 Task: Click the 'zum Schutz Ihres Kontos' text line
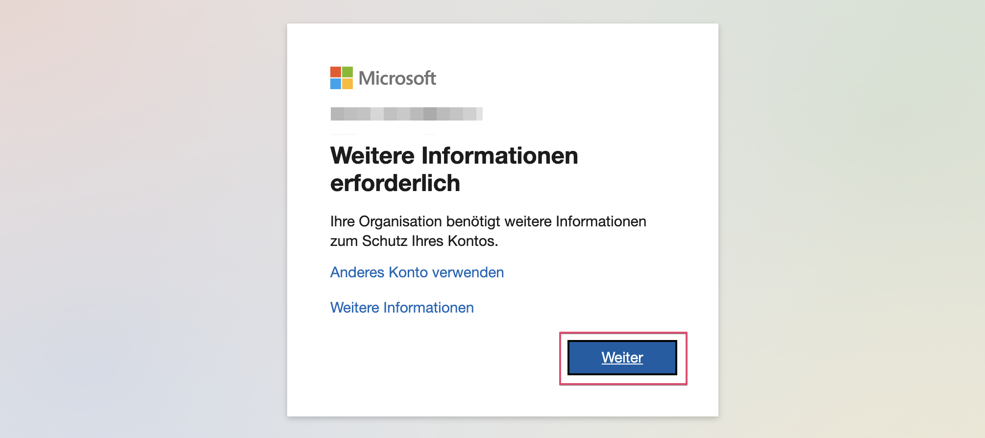click(414, 241)
